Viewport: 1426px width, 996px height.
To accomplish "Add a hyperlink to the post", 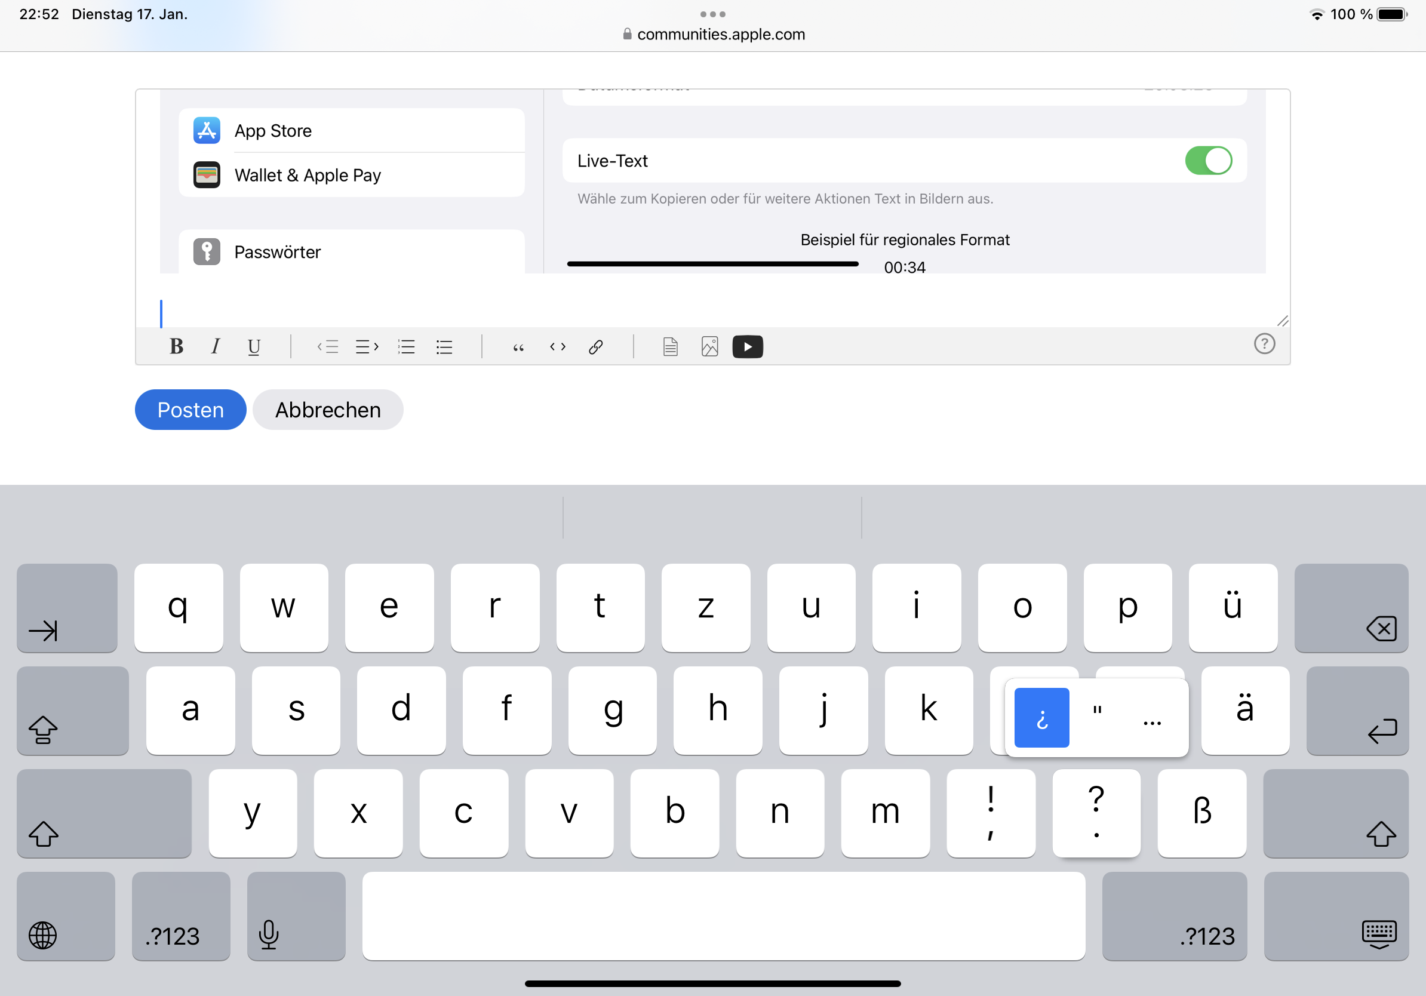I will click(x=595, y=346).
